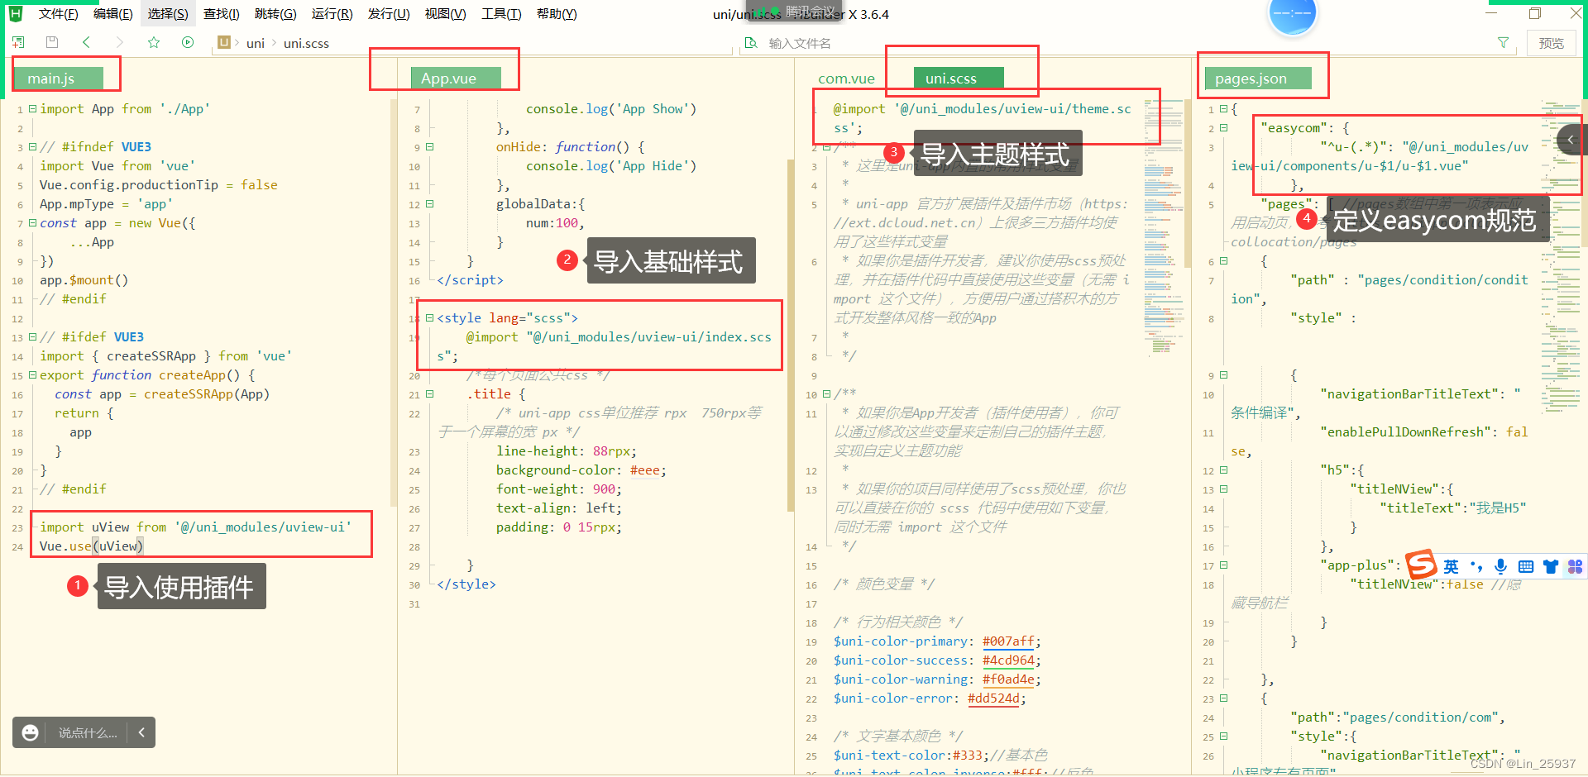Collapse style block fold at App.vue line 18
This screenshot has height=777, width=1588.
429,317
